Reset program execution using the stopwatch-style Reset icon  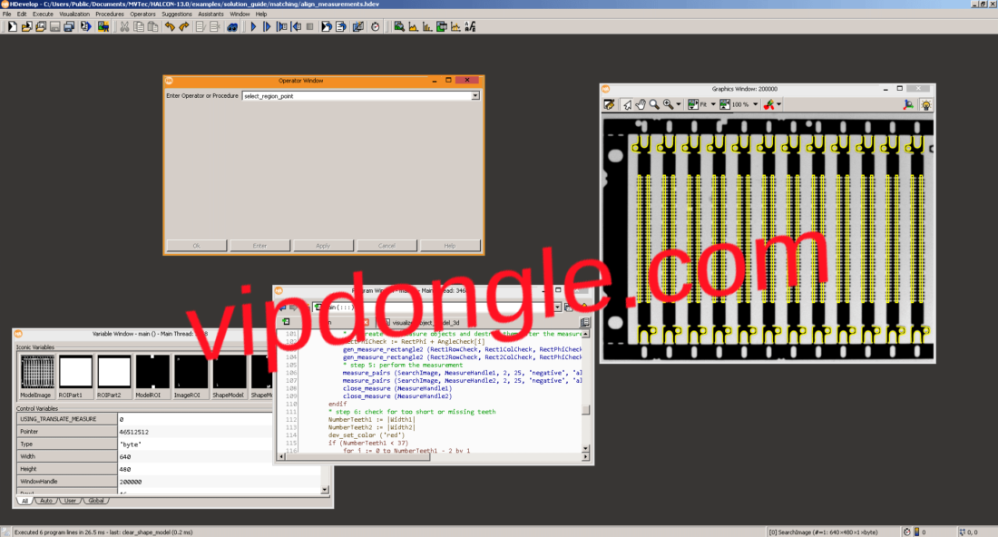click(x=377, y=26)
